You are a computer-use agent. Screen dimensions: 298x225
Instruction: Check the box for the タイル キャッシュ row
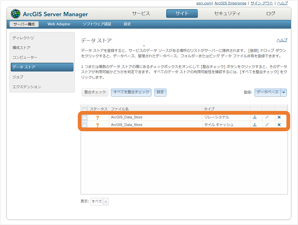coord(85,125)
